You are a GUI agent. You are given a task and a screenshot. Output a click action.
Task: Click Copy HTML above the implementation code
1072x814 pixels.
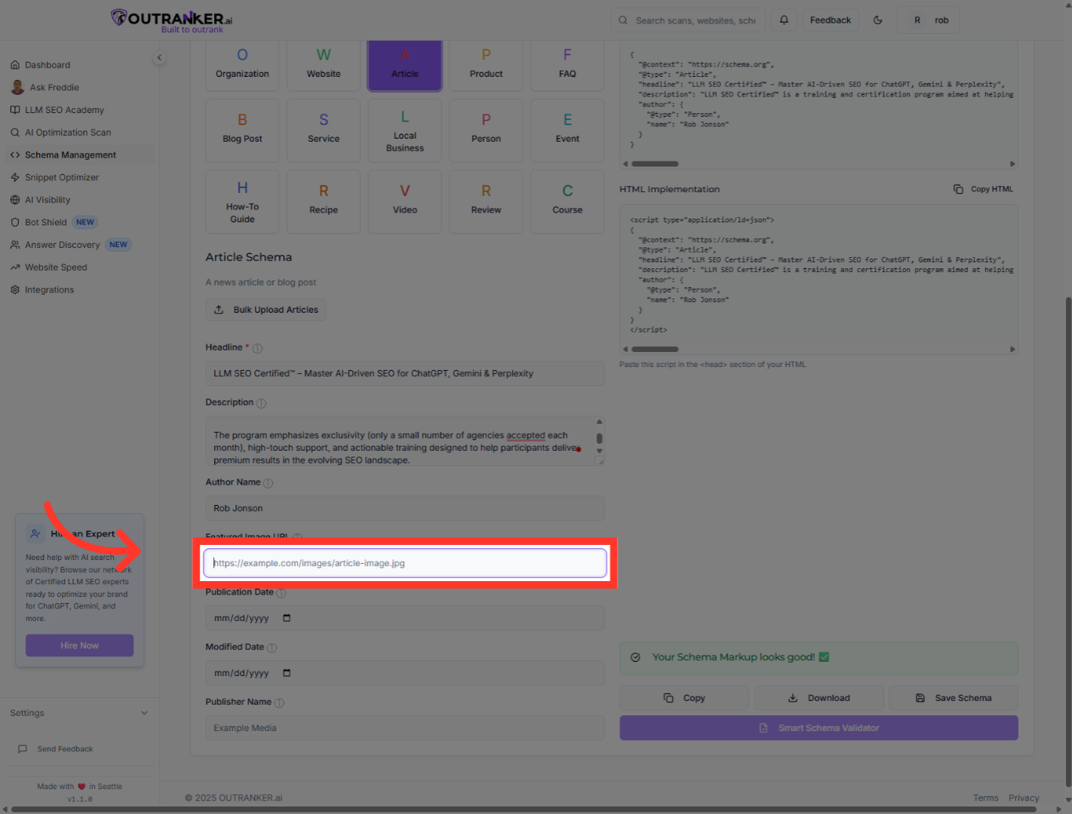pyautogui.click(x=984, y=189)
